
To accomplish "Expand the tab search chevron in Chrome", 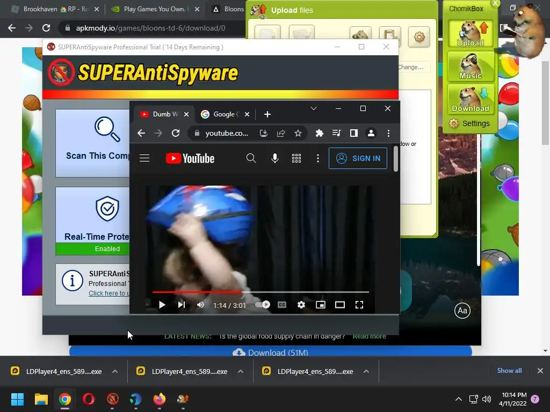I will pos(314,108).
